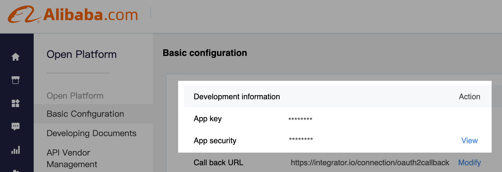Open the bar chart analytics icon
The width and height of the screenshot is (502, 172).
point(16,150)
